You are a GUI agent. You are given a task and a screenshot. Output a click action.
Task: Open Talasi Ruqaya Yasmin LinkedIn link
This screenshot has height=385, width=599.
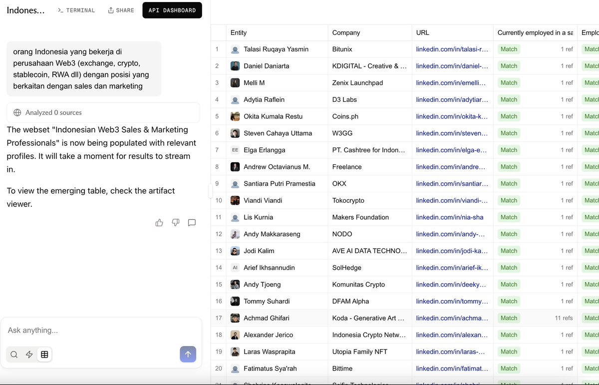(x=452, y=49)
